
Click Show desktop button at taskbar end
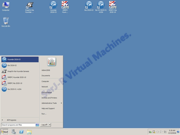(x=178, y=132)
